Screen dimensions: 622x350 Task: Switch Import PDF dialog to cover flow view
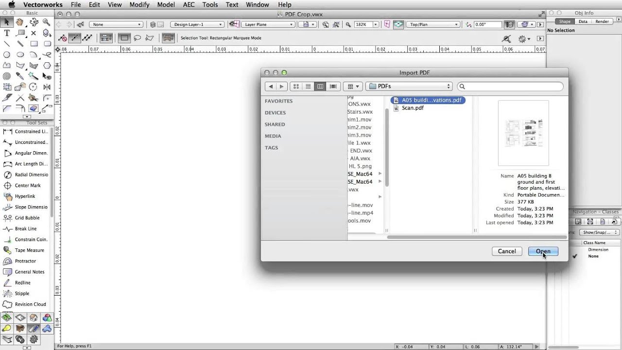(x=333, y=86)
